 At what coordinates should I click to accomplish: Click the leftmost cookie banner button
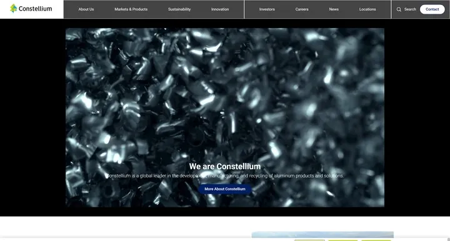coord(309,240)
